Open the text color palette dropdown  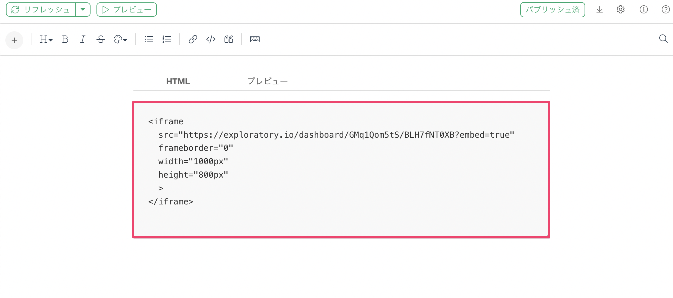point(120,39)
